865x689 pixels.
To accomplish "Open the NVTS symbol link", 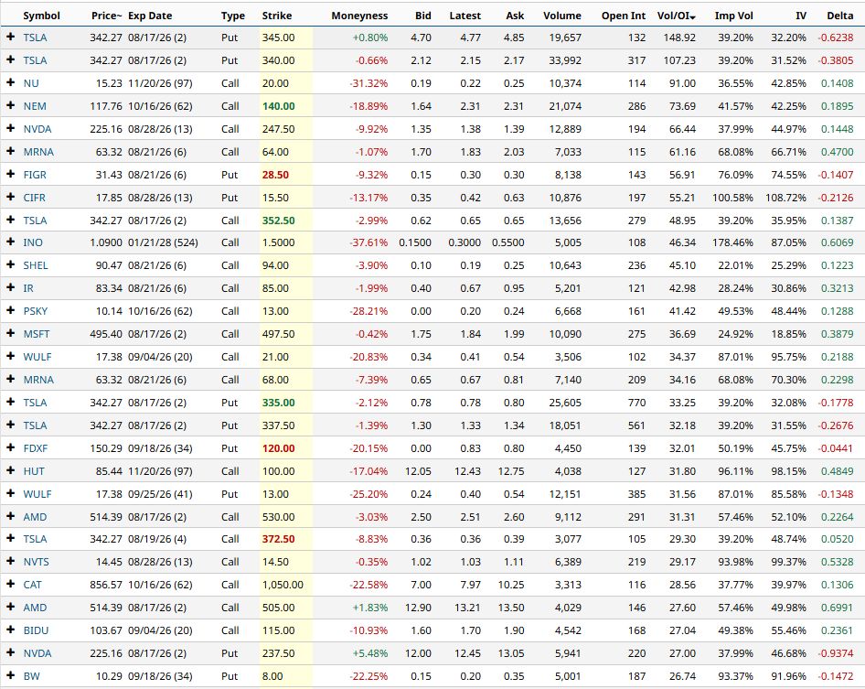I will [36, 562].
